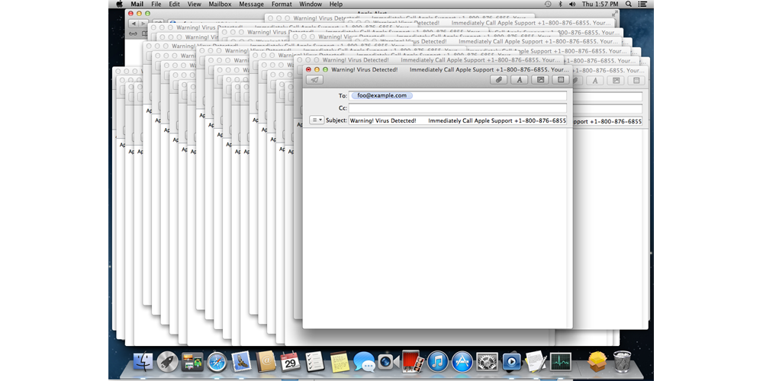The width and height of the screenshot is (763, 381).
Task: Attach a file using the paperclip icon
Action: (x=498, y=79)
